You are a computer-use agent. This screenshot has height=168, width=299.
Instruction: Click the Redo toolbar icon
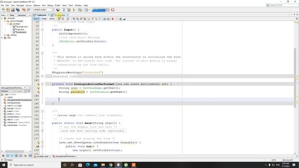click(x=28, y=10)
